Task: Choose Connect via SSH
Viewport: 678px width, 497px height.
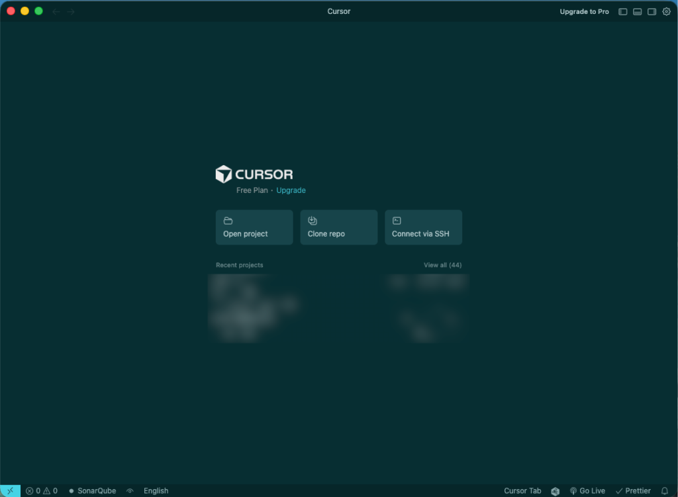Action: tap(423, 227)
